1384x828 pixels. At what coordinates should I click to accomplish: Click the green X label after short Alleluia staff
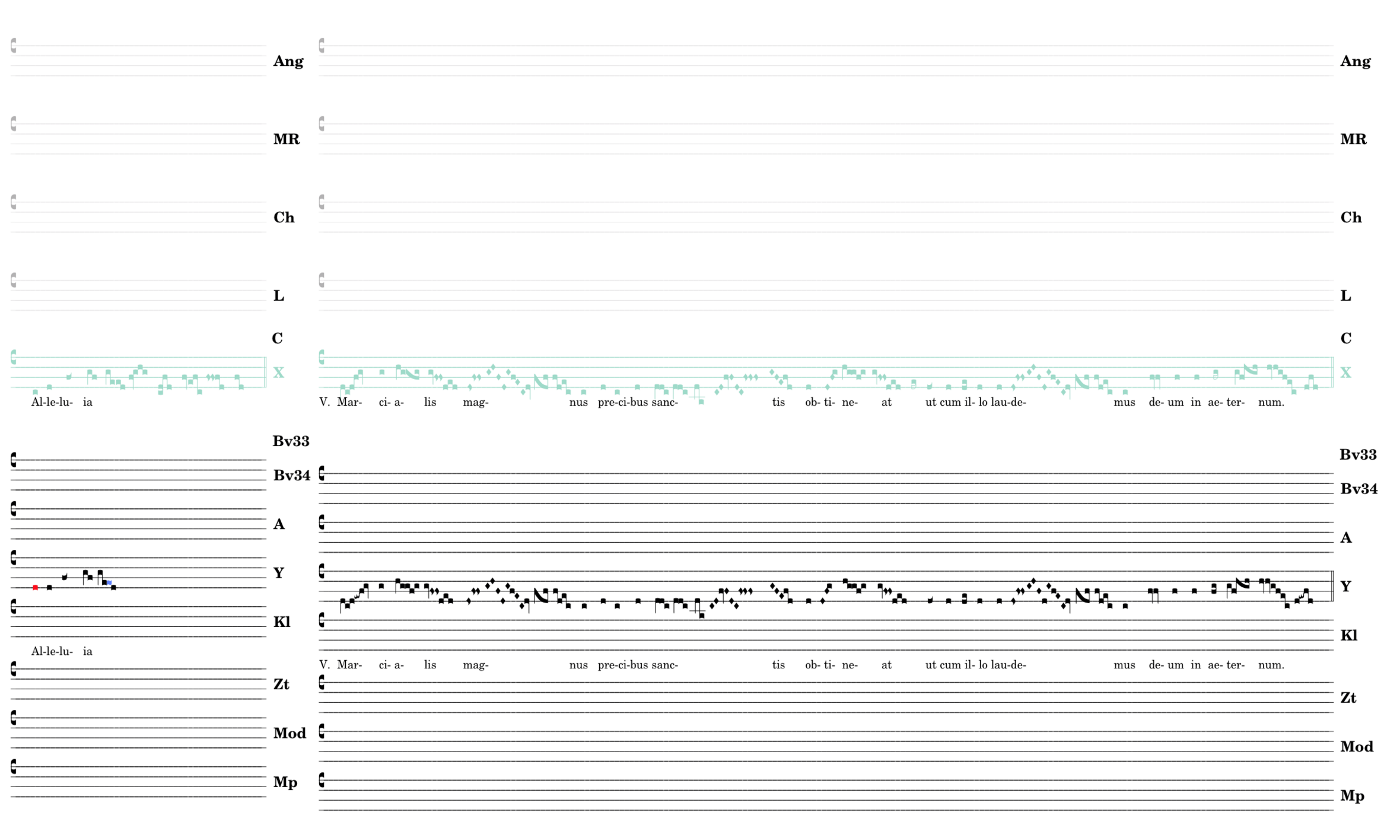tap(278, 372)
